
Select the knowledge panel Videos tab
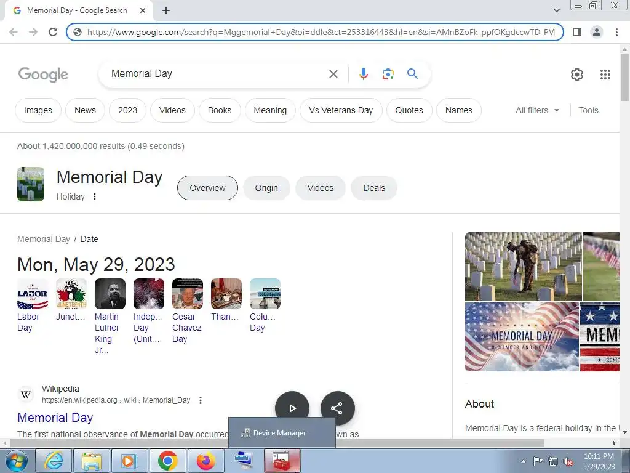[320, 188]
